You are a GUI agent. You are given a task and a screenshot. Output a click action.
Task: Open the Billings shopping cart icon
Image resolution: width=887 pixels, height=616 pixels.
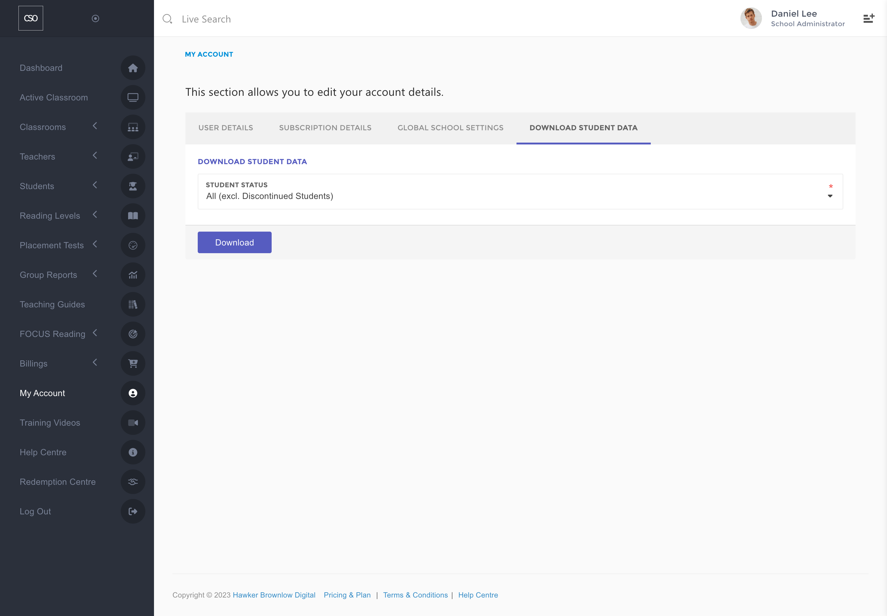(x=133, y=363)
